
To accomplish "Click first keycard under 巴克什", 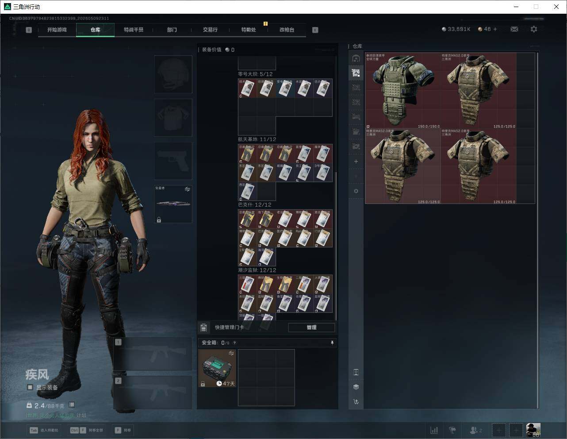I will click(248, 219).
